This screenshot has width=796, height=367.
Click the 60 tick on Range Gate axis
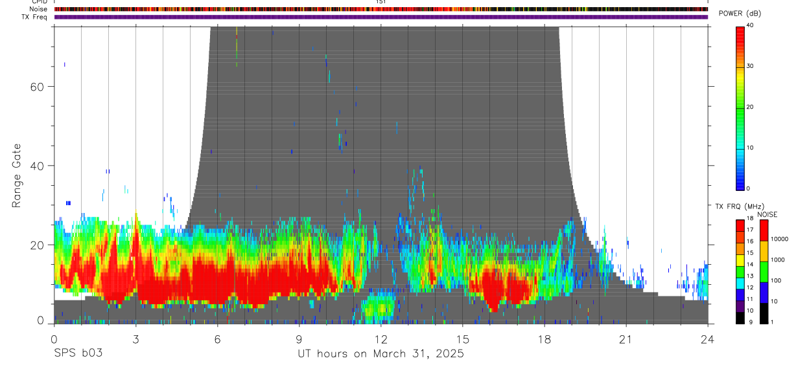[39, 86]
